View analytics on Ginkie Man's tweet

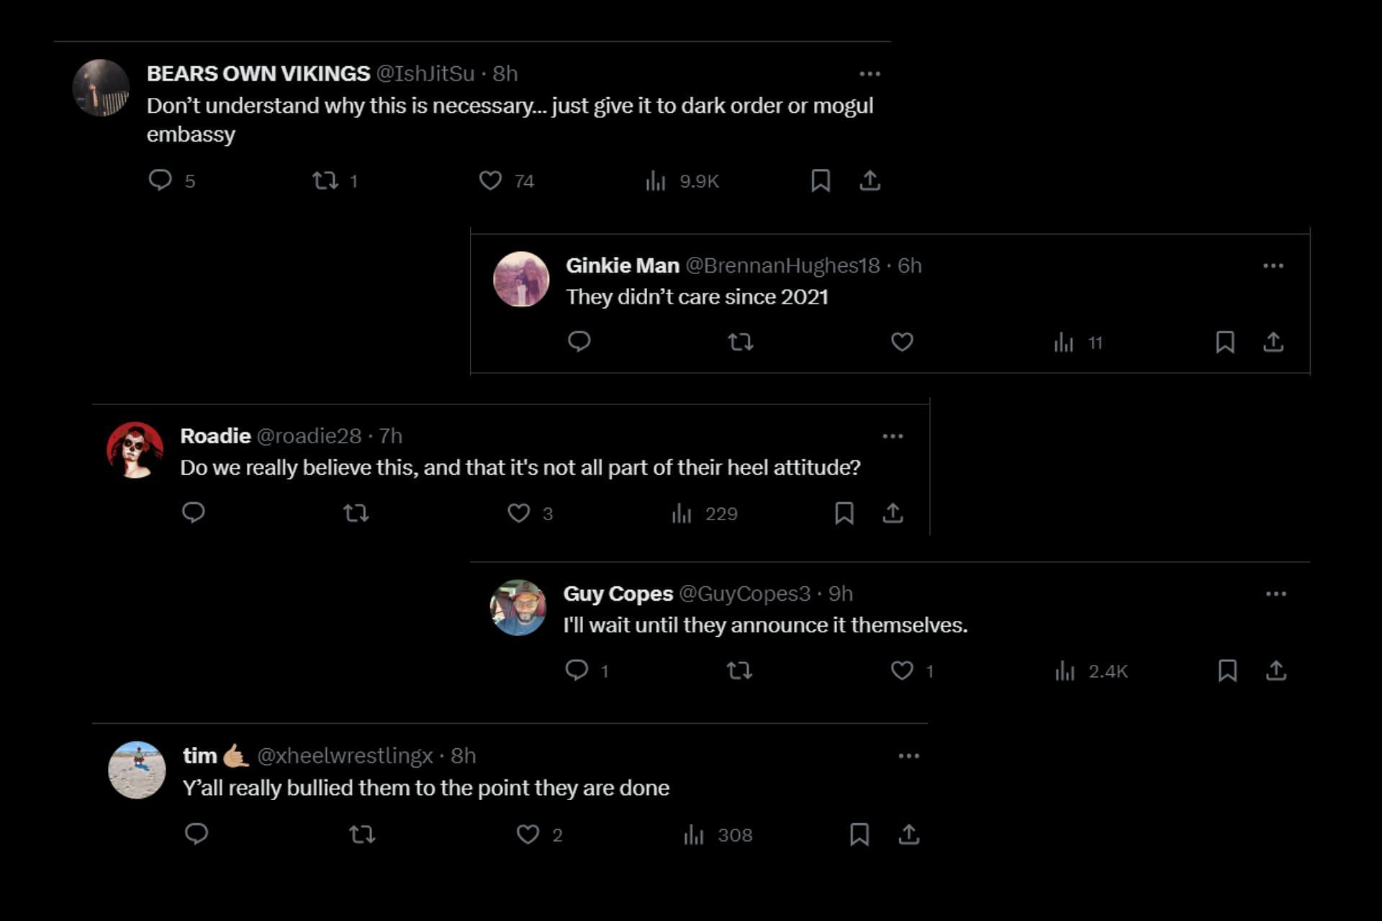pyautogui.click(x=1064, y=342)
